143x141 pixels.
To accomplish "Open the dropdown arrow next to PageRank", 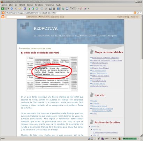I will (x=78, y=8).
